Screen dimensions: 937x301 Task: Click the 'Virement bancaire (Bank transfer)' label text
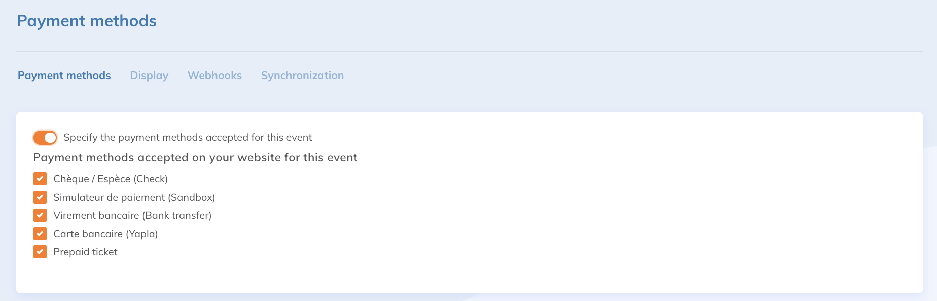(132, 215)
